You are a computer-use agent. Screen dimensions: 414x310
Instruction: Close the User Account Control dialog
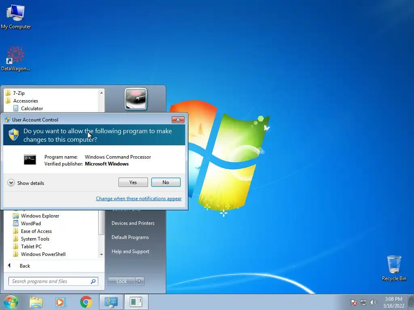pyautogui.click(x=178, y=119)
